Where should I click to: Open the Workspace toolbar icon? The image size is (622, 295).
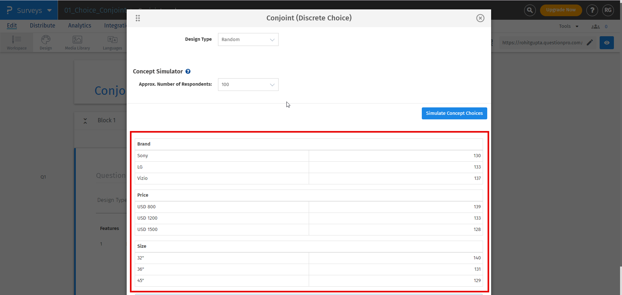click(17, 43)
